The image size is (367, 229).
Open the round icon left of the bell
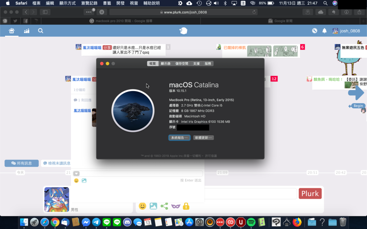point(315,31)
